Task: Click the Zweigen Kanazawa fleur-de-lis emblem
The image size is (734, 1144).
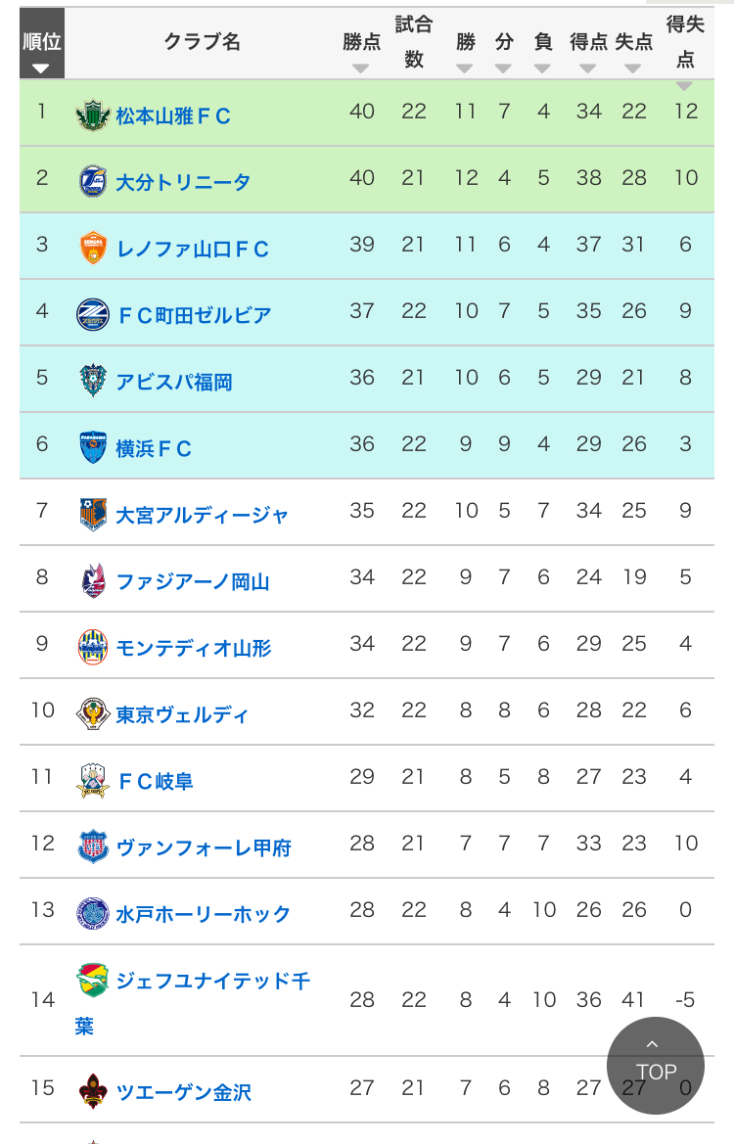Action: pyautogui.click(x=93, y=1091)
